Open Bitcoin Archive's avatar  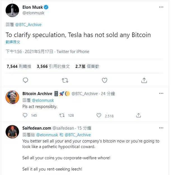tap(12, 97)
